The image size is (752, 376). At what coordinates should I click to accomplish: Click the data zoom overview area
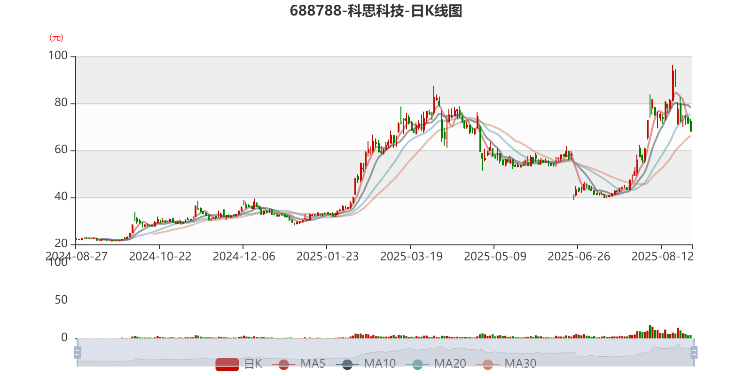[x=385, y=352]
